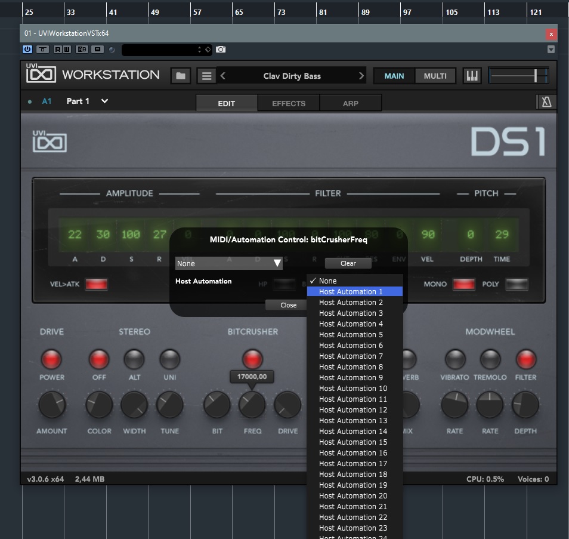The image size is (569, 539).
Task: Switch on the Modwheel VIBRATO button
Action: [x=454, y=359]
